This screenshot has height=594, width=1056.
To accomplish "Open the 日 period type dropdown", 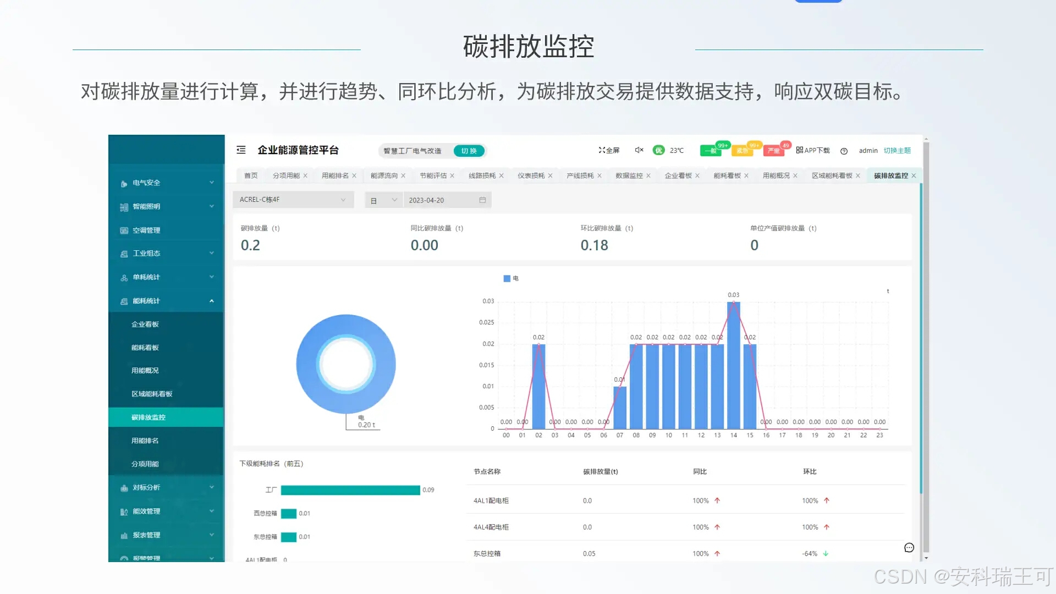I will point(383,200).
